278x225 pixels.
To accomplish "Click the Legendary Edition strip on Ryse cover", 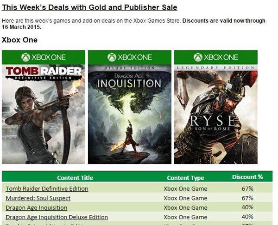I will point(216,68).
